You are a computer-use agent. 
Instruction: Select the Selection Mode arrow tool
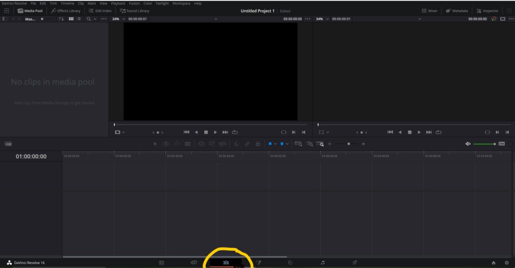click(x=155, y=144)
